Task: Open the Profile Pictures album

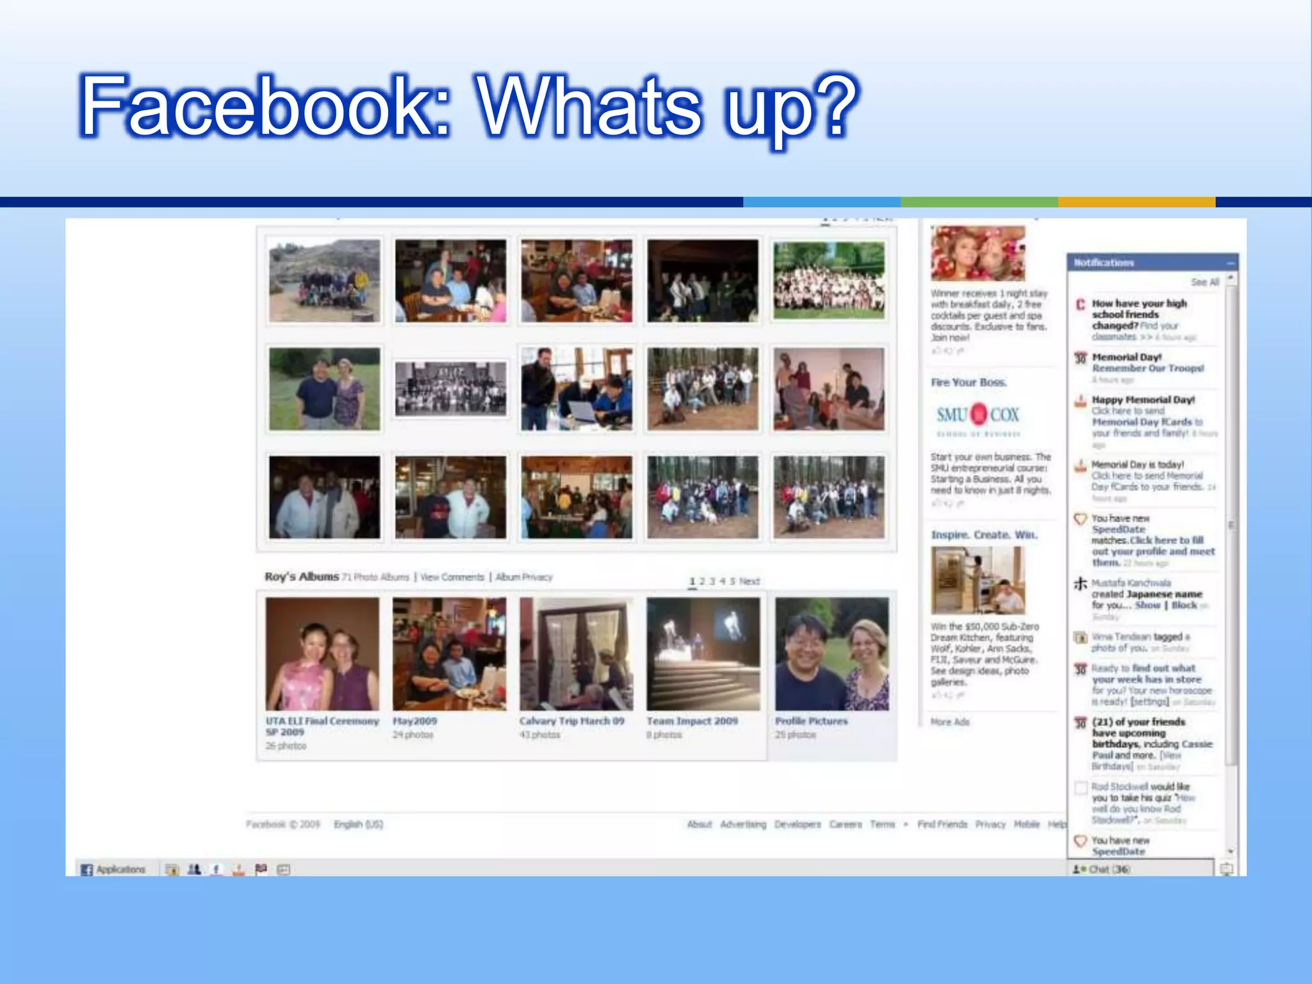Action: (832, 653)
